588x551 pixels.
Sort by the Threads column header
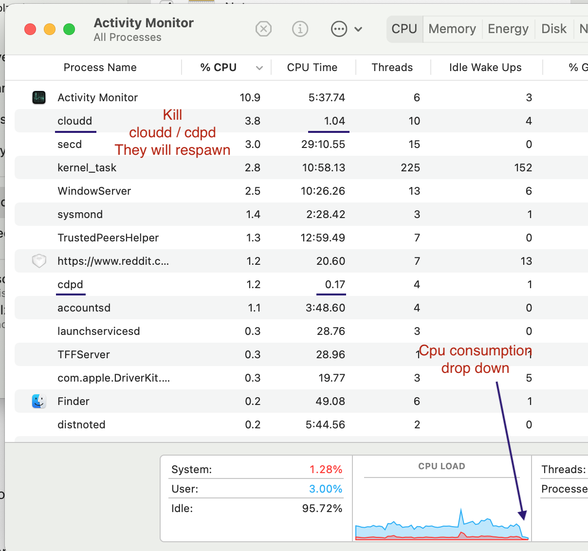[392, 68]
